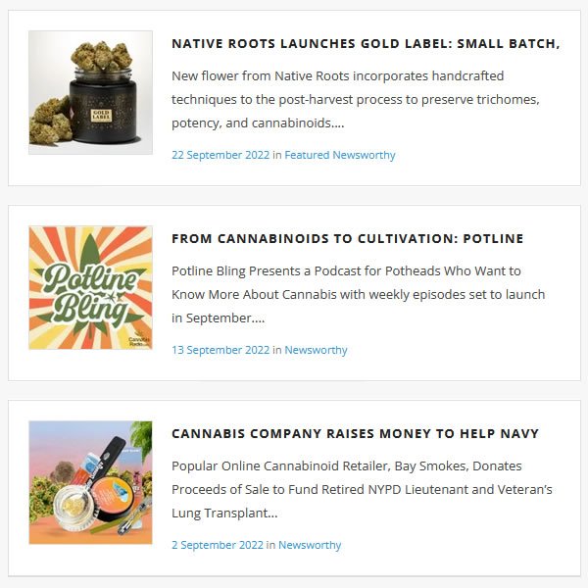Image resolution: width=588 pixels, height=588 pixels.
Task: Open the Native Roots Launches Gold Label headline
Action: click(366, 43)
